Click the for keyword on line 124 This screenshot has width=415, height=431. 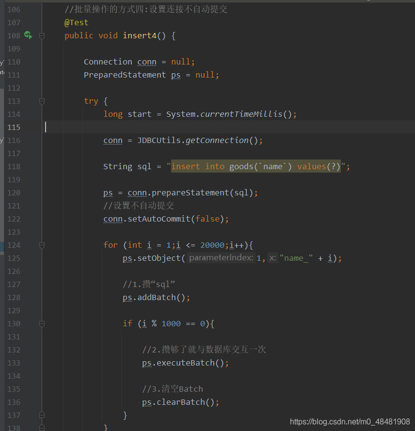[111, 245]
